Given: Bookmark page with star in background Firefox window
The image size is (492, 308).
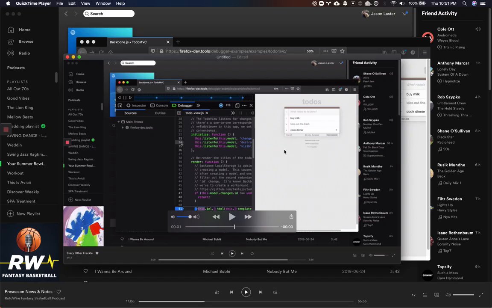Looking at the screenshot, I should (x=343, y=51).
